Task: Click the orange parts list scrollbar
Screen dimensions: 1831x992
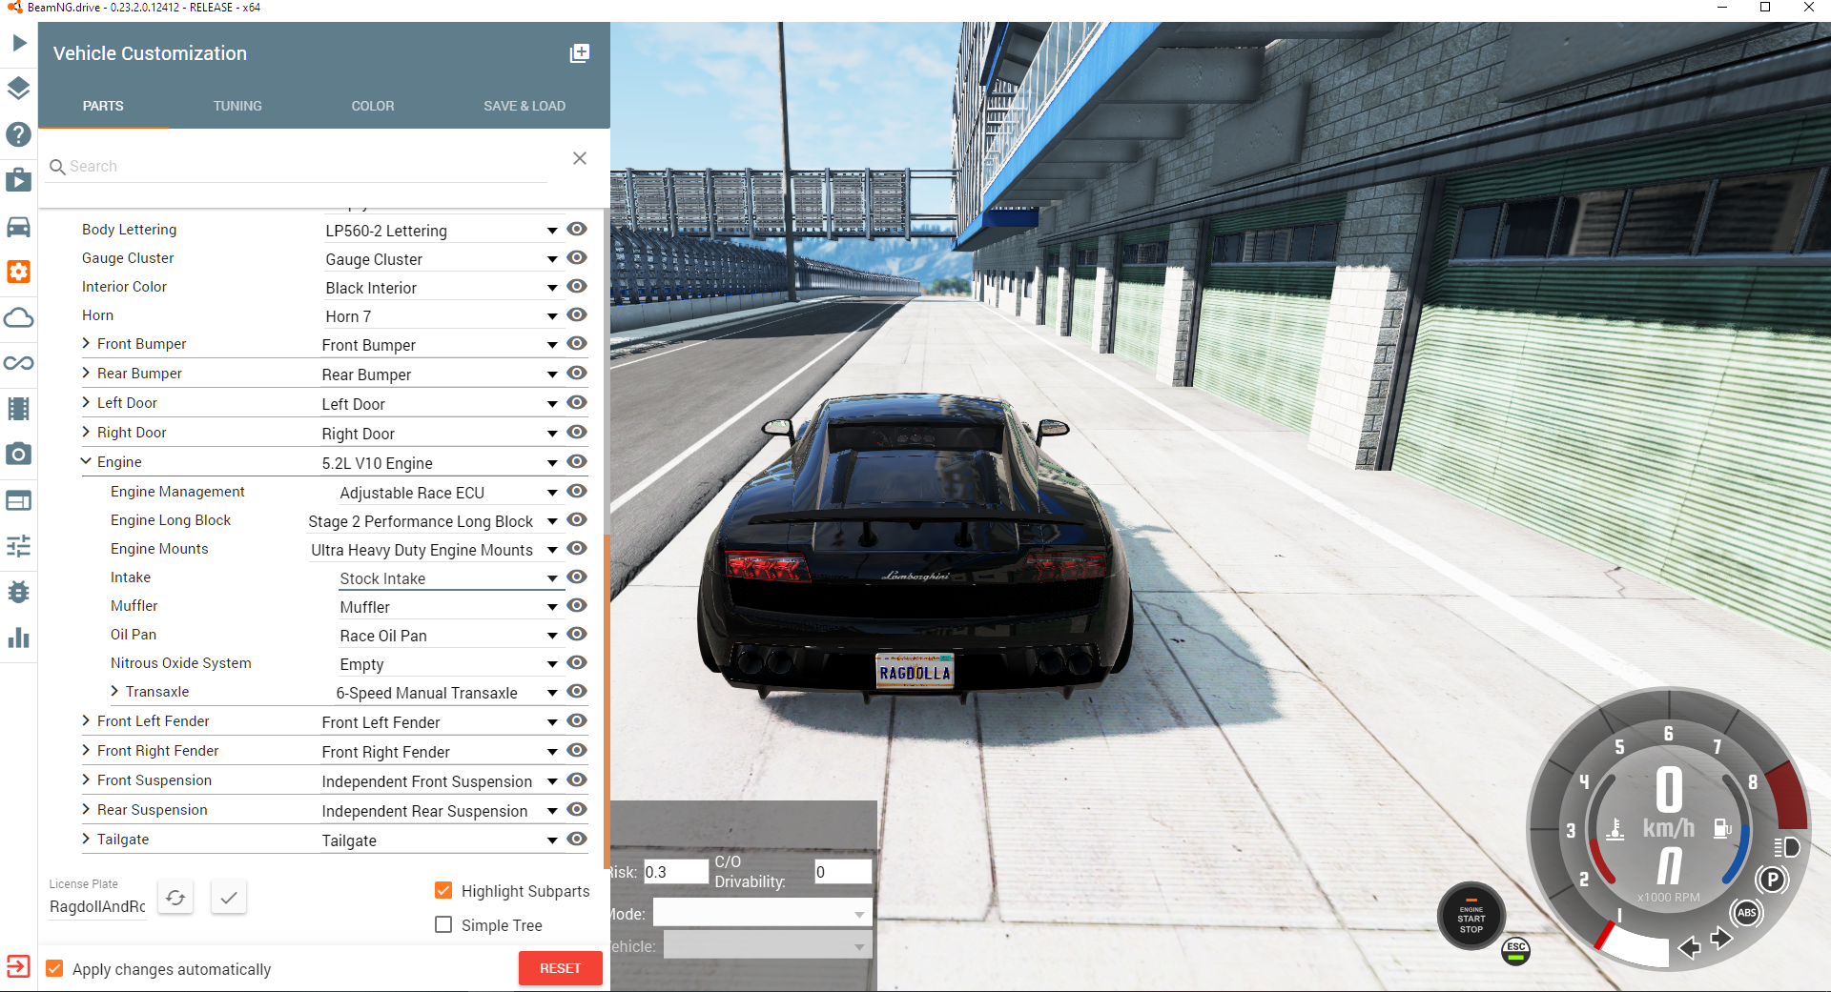Action: tap(607, 700)
